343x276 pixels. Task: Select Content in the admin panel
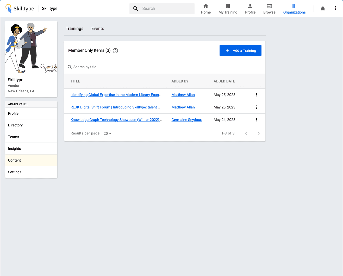click(x=31, y=160)
